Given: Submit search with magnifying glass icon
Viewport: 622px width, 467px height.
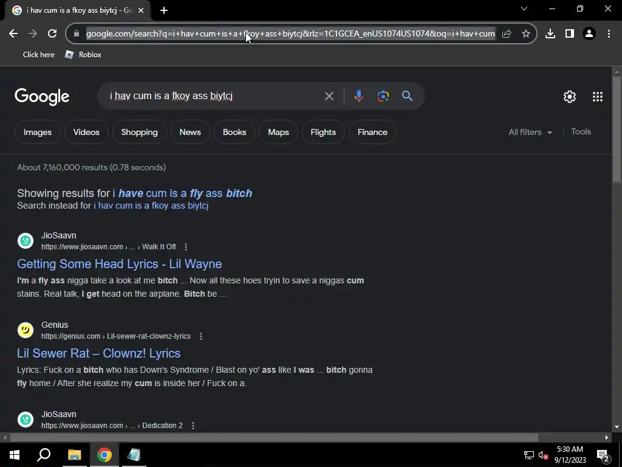Looking at the screenshot, I should pos(407,96).
